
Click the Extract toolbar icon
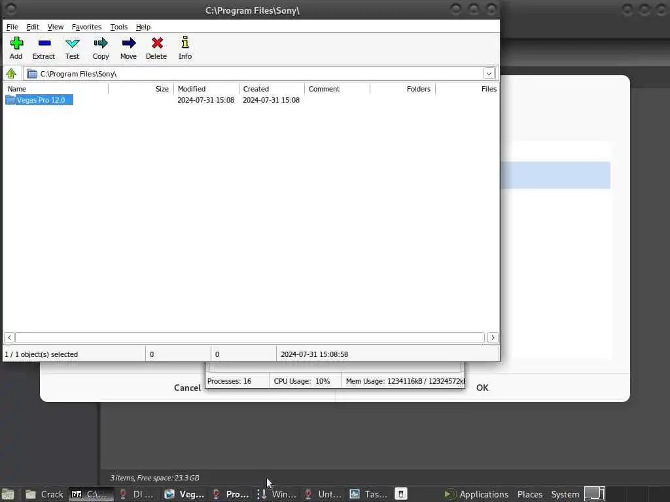(44, 44)
